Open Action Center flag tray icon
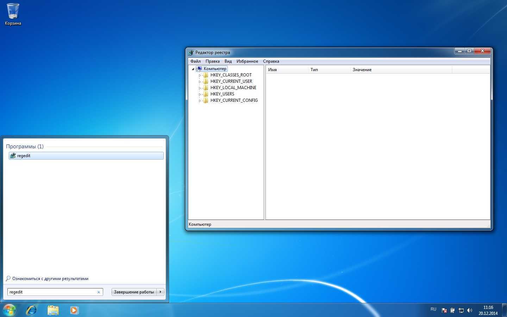Screen dimensions: 507x317 click(x=444, y=310)
